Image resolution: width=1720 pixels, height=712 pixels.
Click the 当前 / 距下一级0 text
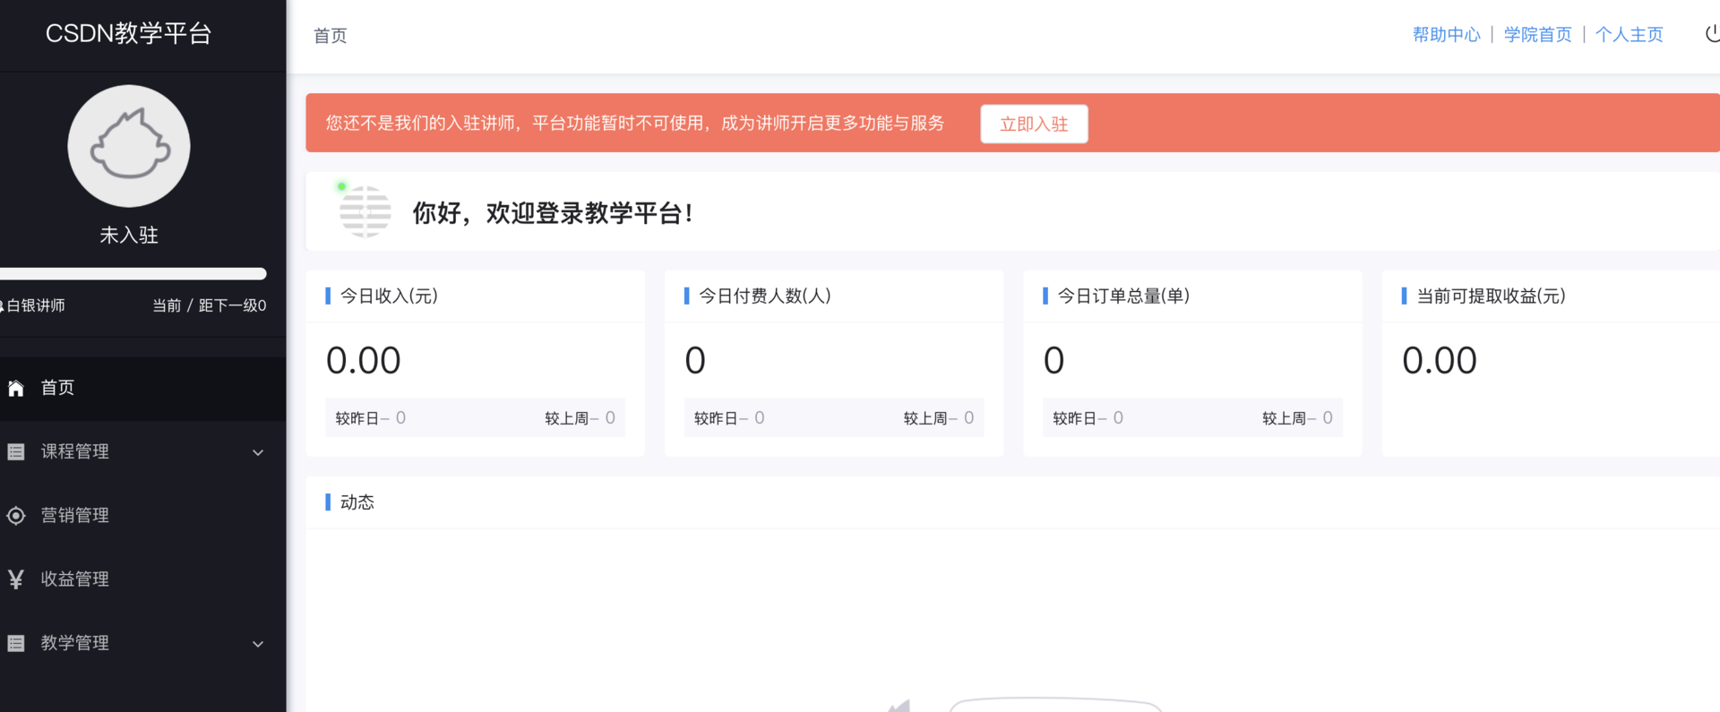tap(210, 305)
